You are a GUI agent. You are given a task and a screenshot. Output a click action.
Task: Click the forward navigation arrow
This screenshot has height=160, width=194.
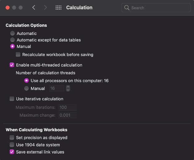45,8
